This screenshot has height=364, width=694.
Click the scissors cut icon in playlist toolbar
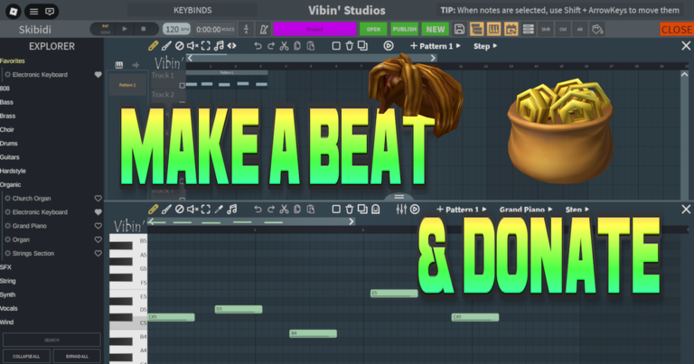[284, 46]
